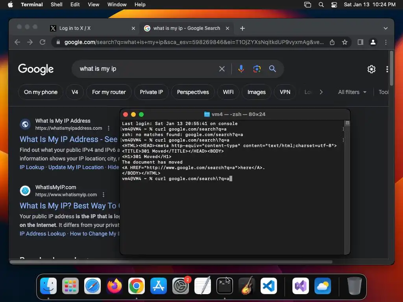Open Chrome's three-dot menu
The height and width of the screenshot is (302, 403).
tap(386, 42)
